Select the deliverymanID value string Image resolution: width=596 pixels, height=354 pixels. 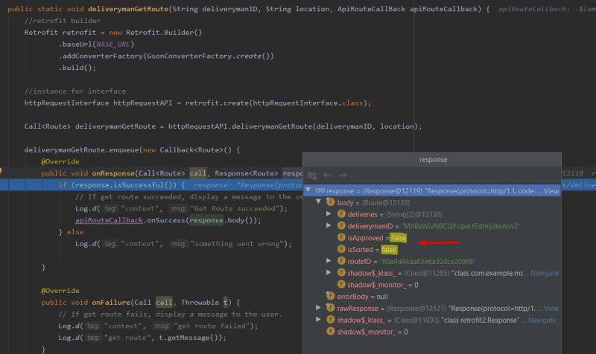pos(460,226)
